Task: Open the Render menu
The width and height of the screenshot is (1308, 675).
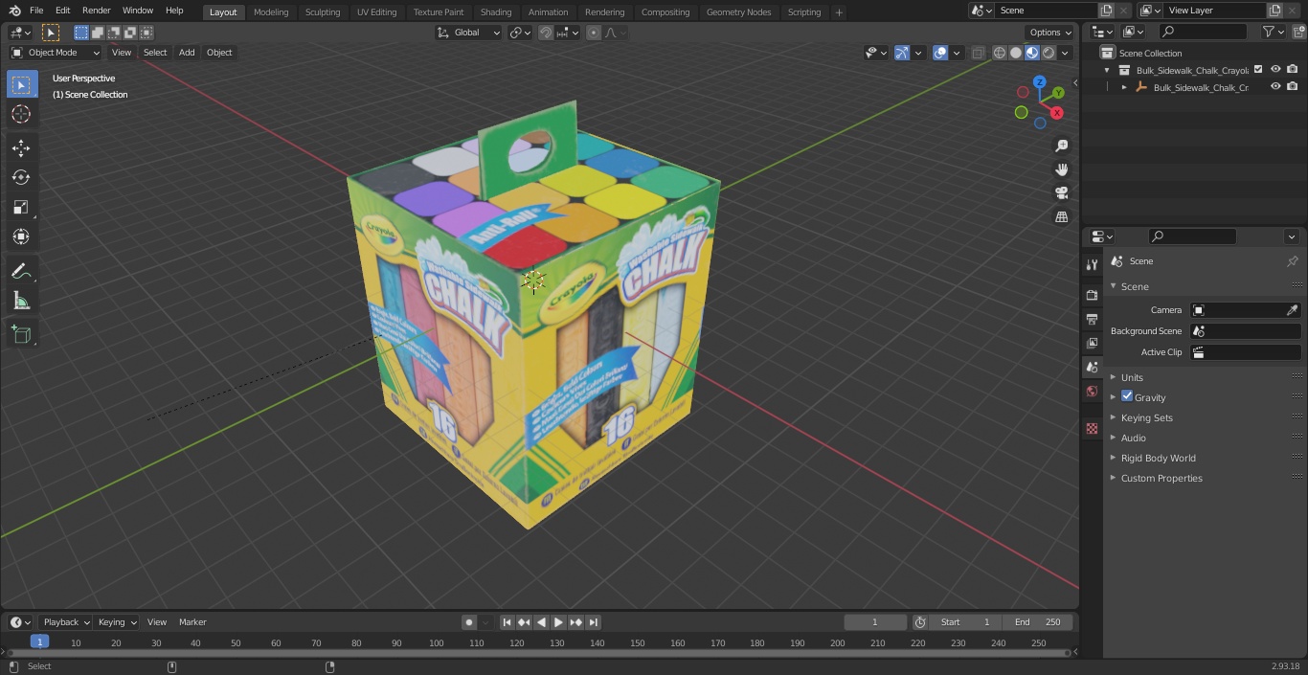Action: (x=96, y=11)
